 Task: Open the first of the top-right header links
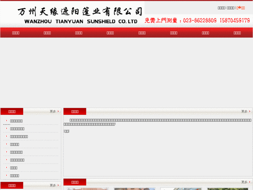coord(221,8)
